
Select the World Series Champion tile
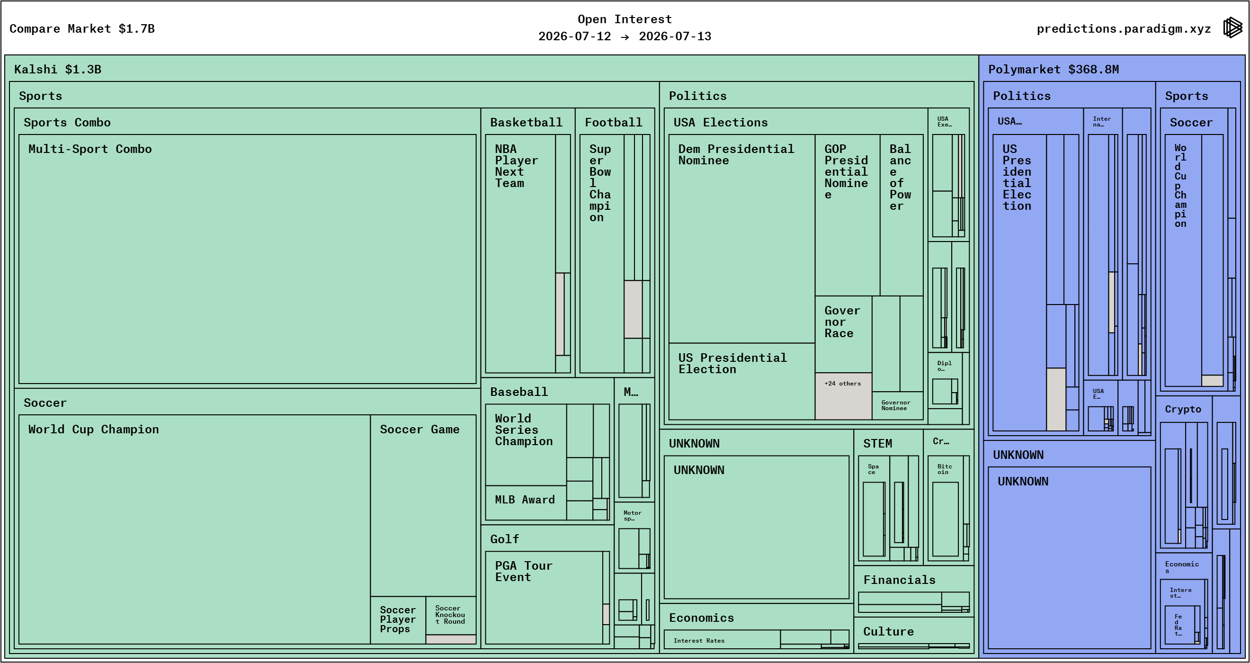click(526, 445)
